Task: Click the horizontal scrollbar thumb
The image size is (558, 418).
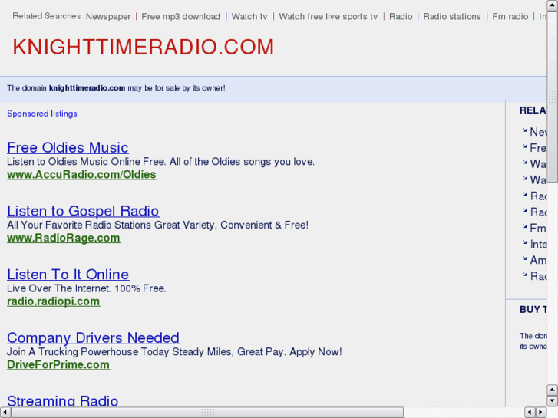Action: tap(207, 412)
